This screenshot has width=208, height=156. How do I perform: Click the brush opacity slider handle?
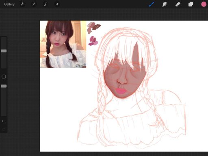coord(4,86)
